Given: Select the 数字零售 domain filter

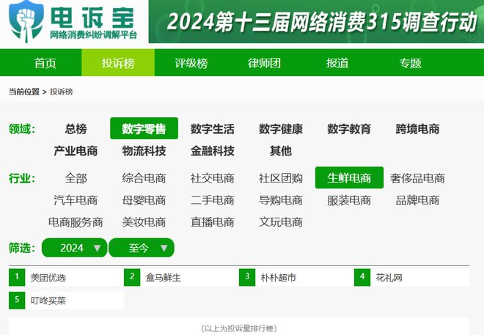Looking at the screenshot, I should (x=144, y=128).
